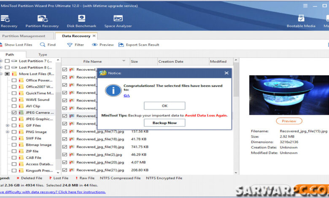Viewport: 329px width, 198px height.
Task: Launch Disk Benchmark tool
Action: [81, 21]
